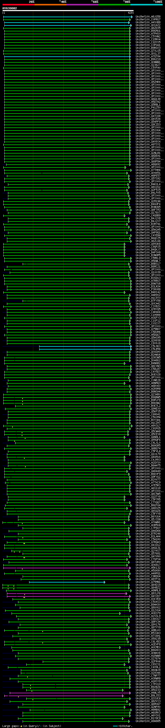The height and width of the screenshot is (728, 165).
Task: Select the UniRef100_C0PGQ1 hit label
Action: [x=148, y=45]
